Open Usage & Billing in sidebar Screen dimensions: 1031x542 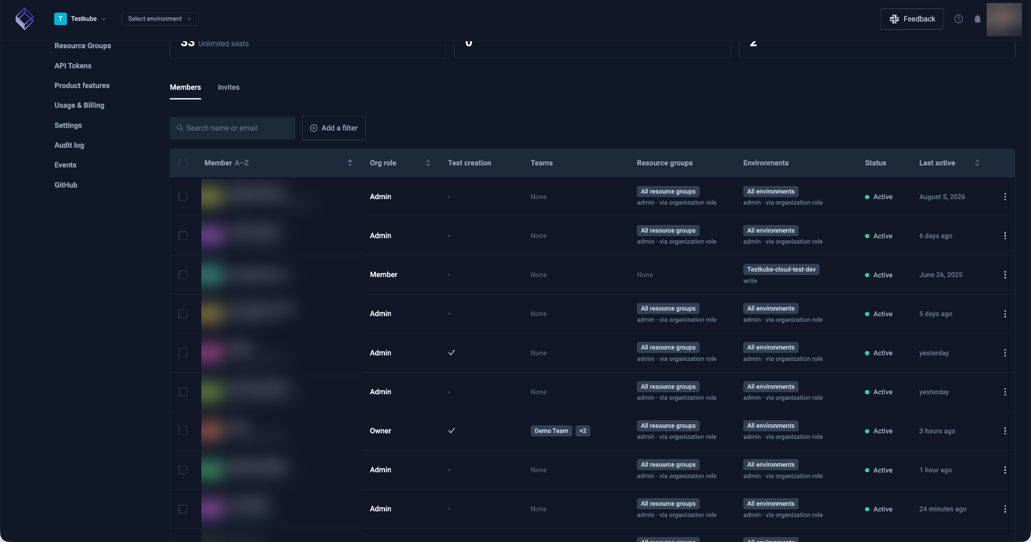(x=80, y=106)
